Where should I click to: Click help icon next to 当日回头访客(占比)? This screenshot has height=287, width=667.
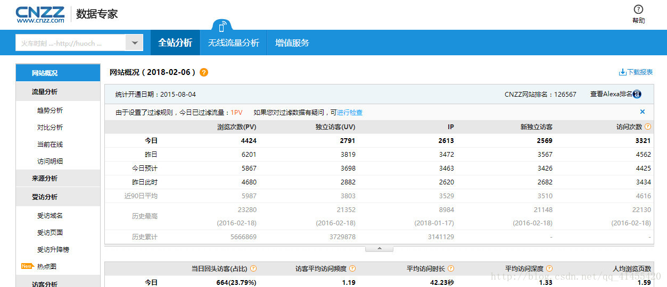click(x=253, y=269)
